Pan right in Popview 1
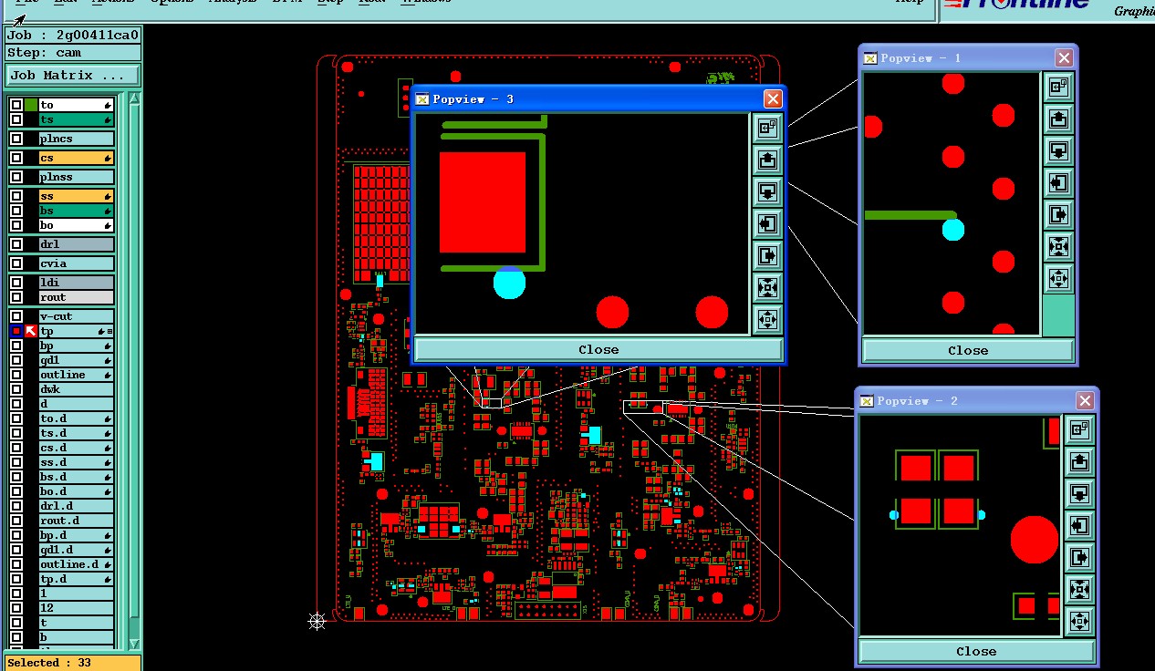Image resolution: width=1155 pixels, height=671 pixels. tap(1058, 215)
